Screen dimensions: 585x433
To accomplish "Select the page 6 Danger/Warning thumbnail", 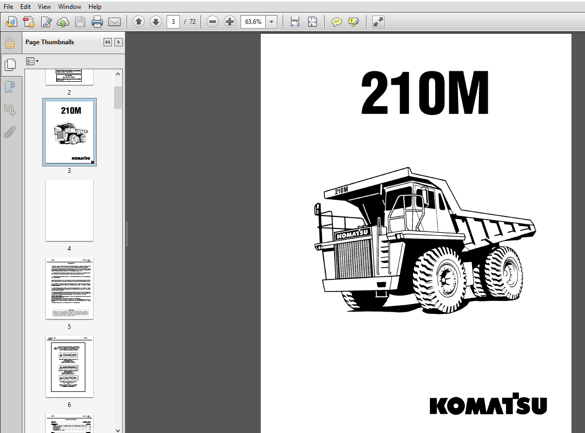I will coord(69,366).
